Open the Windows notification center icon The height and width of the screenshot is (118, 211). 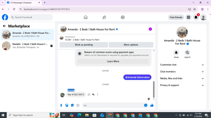[206, 115]
